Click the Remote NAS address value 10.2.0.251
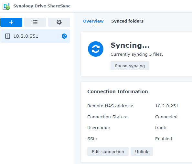Image resolution: width=192 pixels, height=164 pixels. [167, 106]
